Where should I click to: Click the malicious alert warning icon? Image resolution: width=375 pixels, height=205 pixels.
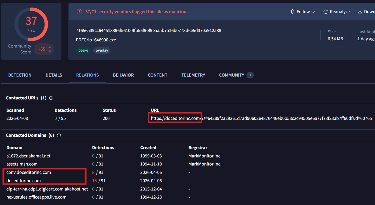(79, 12)
